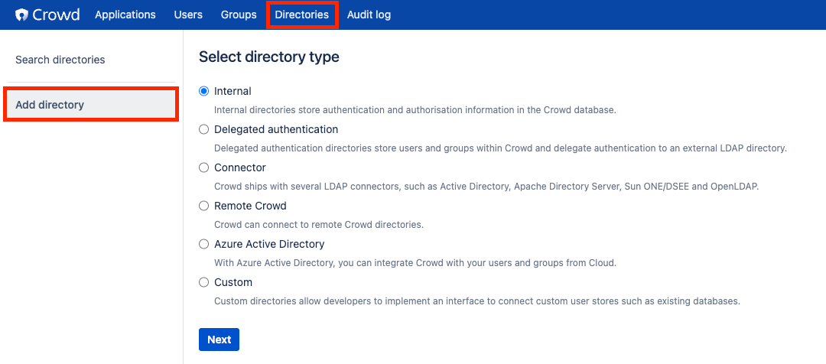Go to the Users section
Image resolution: width=826 pixels, height=364 pixels.
pos(188,15)
